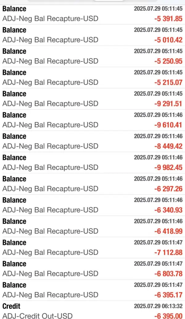Viewport: 185px width, 319px height.
Task: Select the -5 010.42 recapture entry amount
Action: 168,40
